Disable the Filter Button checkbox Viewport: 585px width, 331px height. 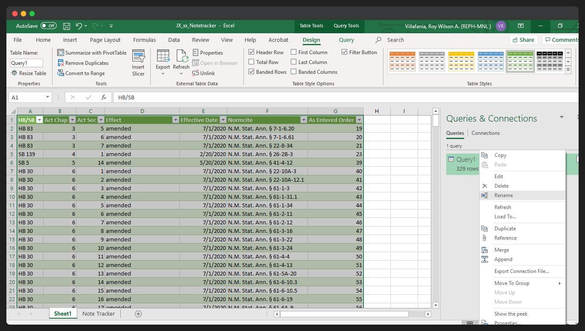pos(345,52)
